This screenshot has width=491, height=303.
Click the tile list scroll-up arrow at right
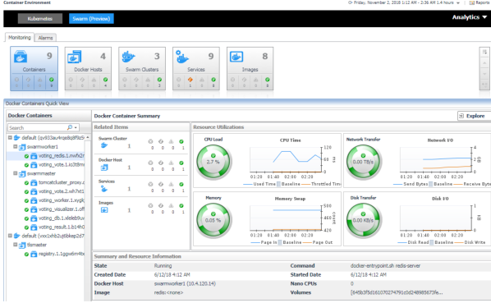pos(484,63)
